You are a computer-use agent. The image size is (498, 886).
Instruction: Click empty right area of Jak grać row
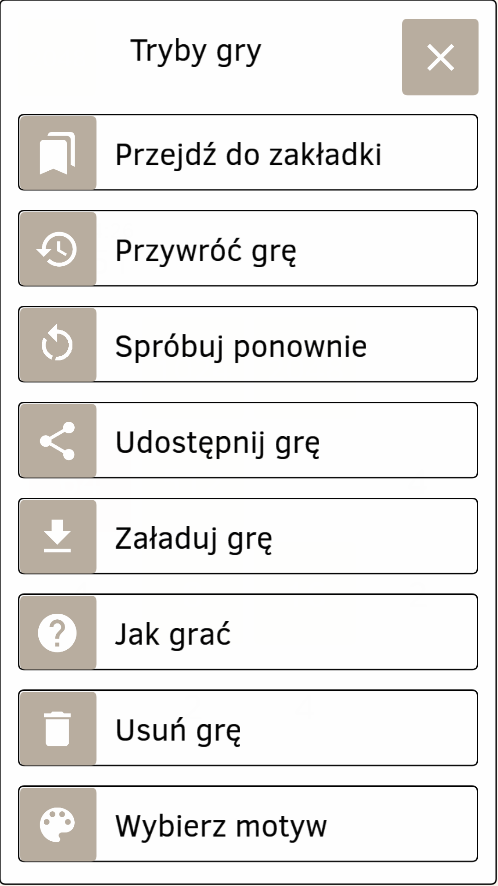(392, 632)
